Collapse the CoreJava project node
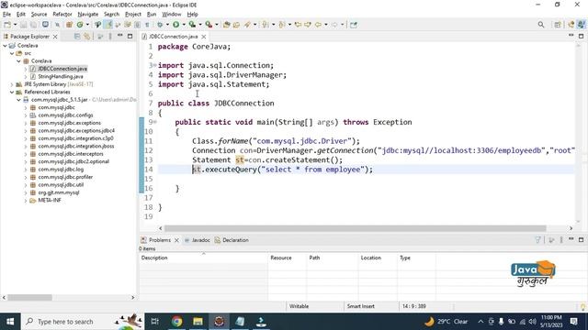This screenshot has height=330, width=588. pos(6,46)
